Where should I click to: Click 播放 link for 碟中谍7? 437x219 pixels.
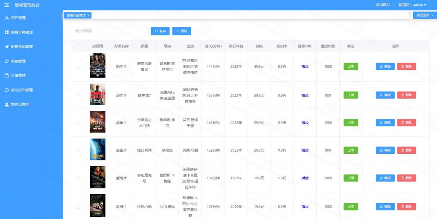tap(305, 95)
